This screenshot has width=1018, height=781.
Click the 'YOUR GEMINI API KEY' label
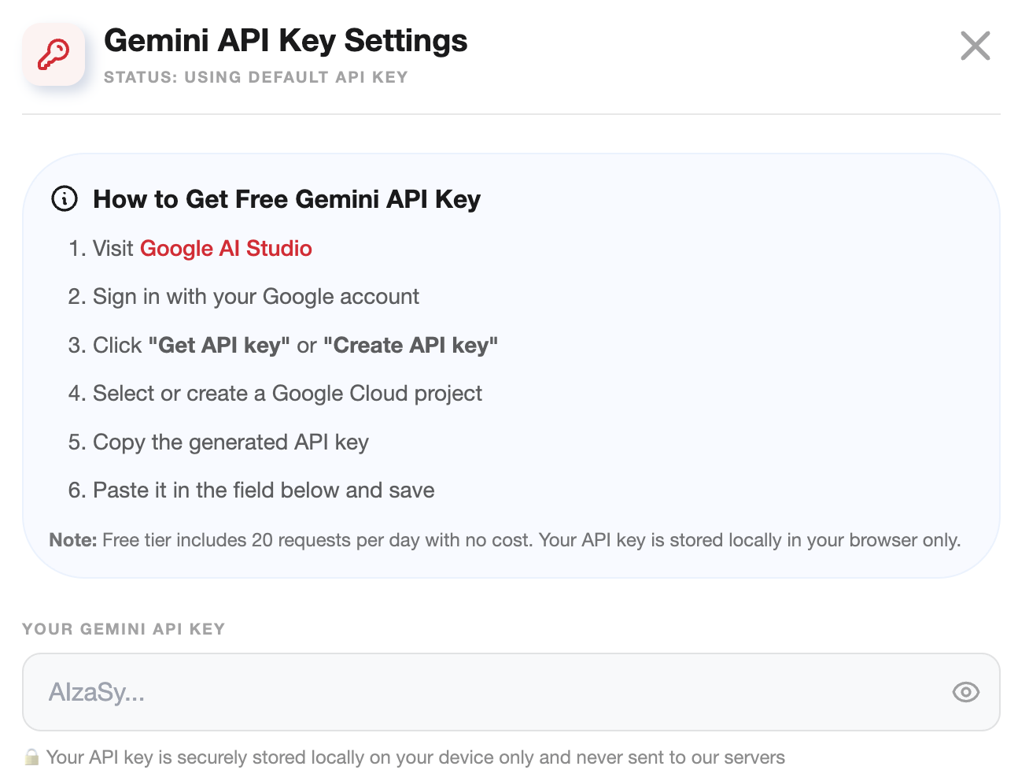click(124, 629)
